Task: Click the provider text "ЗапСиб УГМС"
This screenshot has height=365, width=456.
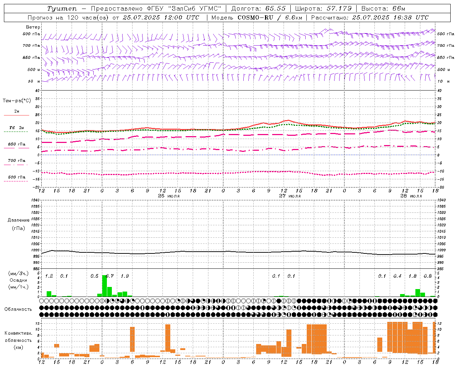Action: click(196, 9)
